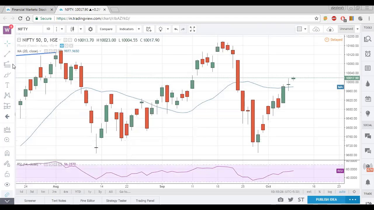Open the news headlines panel icon
This screenshot has height=210, width=374.
click(368, 68)
